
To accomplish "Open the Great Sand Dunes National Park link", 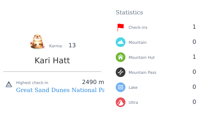I will click(x=60, y=90).
